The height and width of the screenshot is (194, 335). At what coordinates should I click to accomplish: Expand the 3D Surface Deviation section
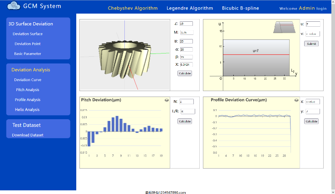point(31,24)
